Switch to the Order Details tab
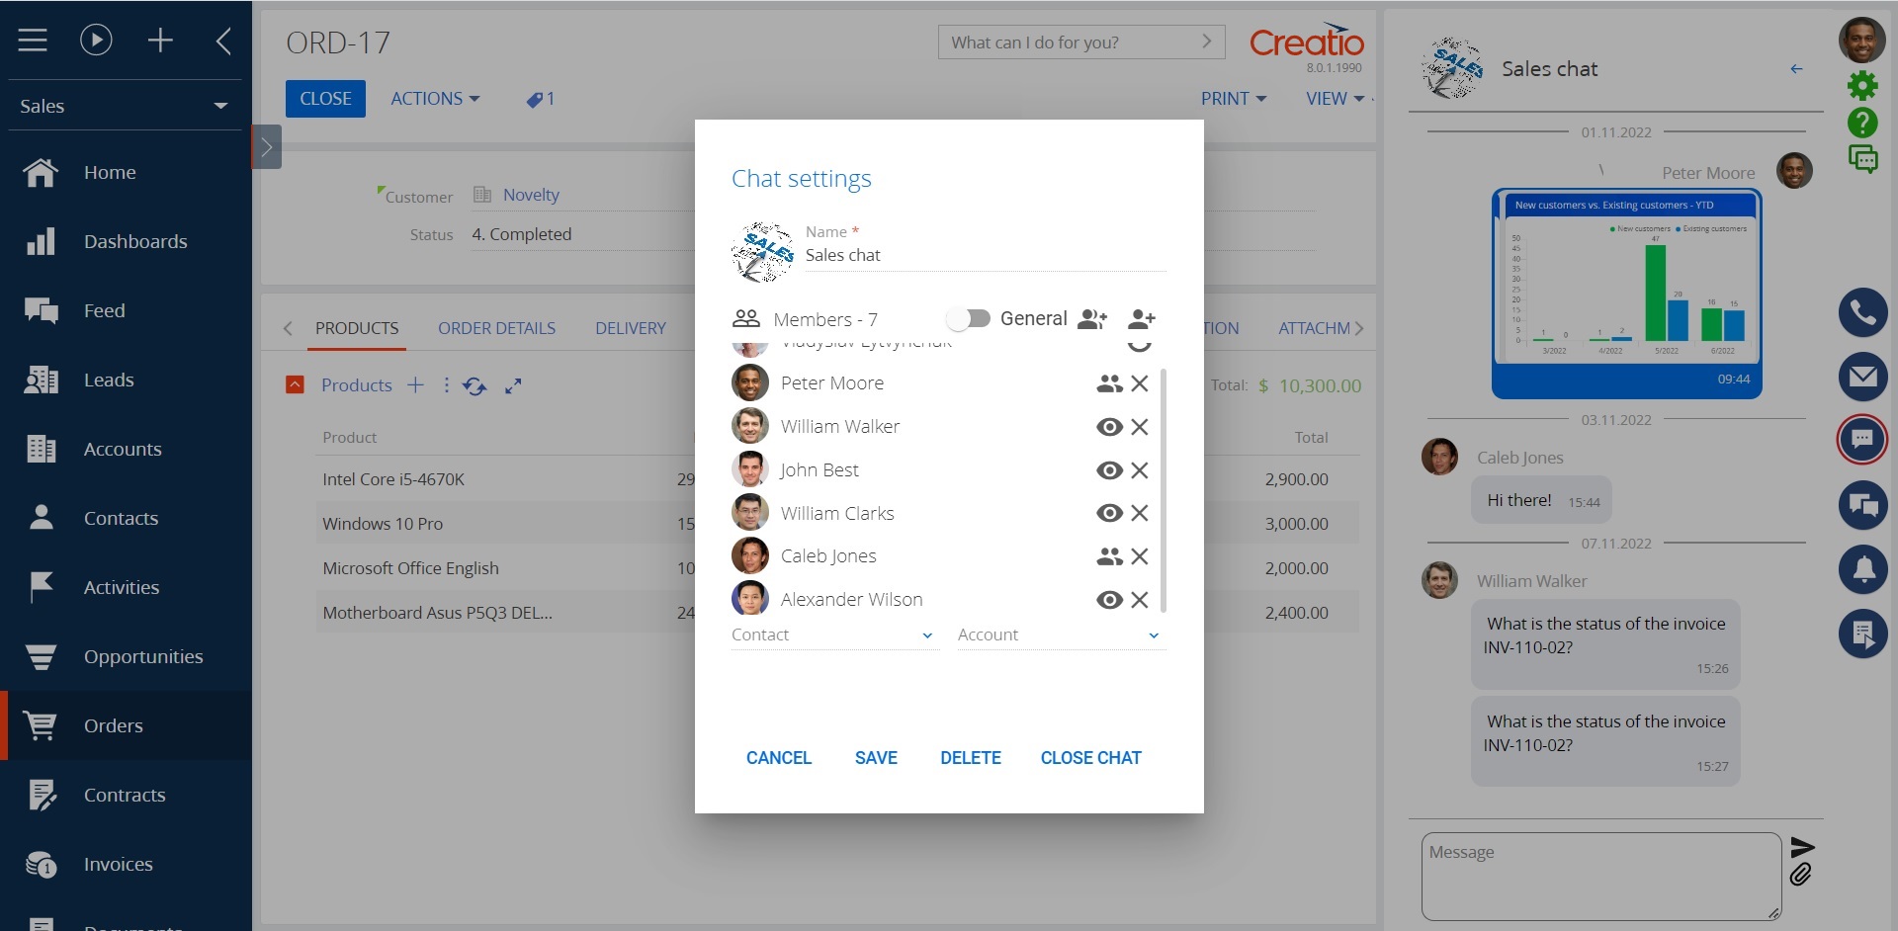The height and width of the screenshot is (931, 1898). (x=496, y=327)
